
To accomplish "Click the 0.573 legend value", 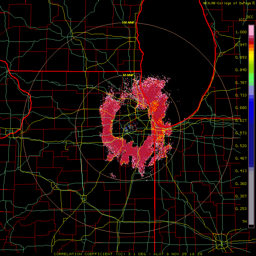I will click(241, 133).
